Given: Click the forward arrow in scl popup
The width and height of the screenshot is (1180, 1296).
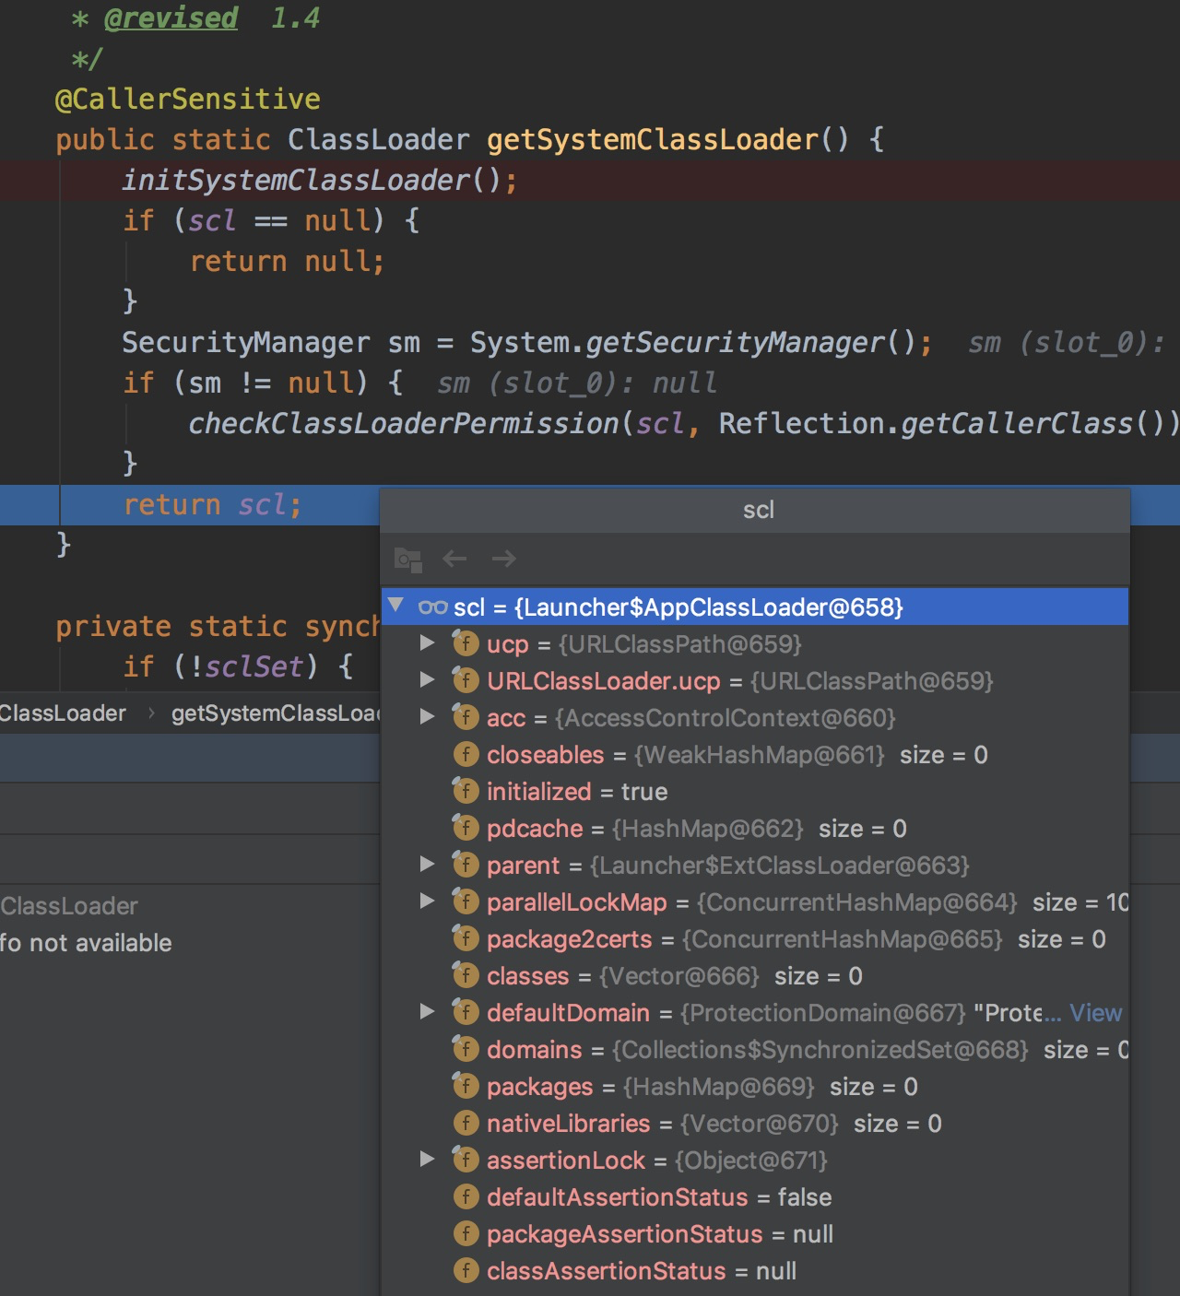Looking at the screenshot, I should tap(503, 559).
